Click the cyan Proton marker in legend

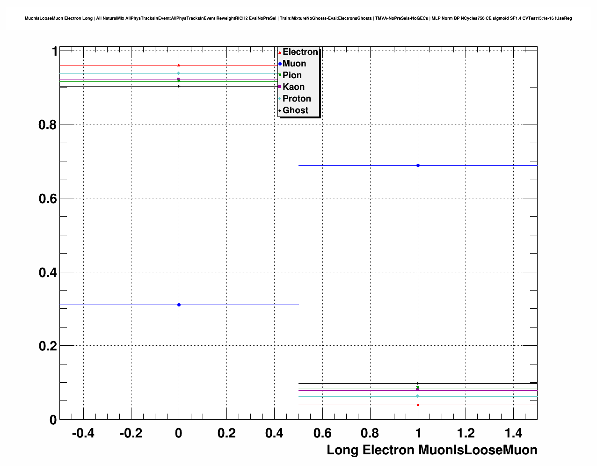point(280,99)
